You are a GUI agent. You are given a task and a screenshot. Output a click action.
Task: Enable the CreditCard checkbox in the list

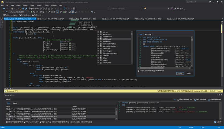click(x=98, y=56)
